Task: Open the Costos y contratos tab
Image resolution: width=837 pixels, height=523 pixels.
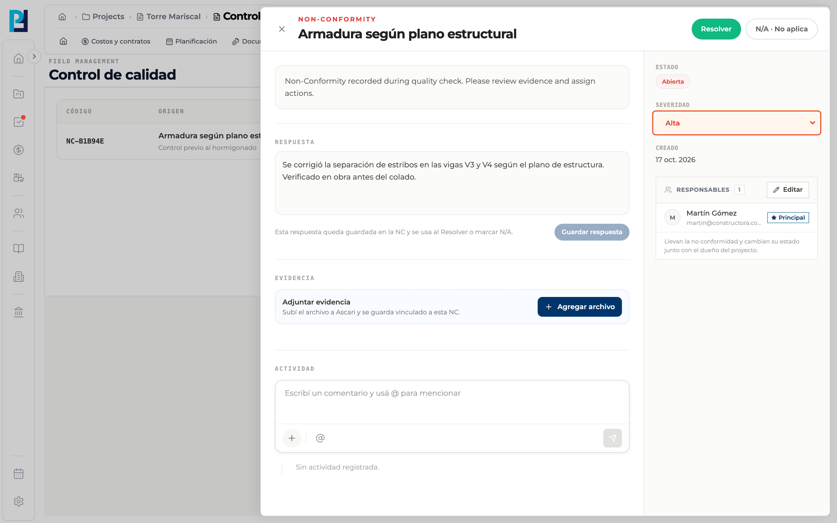Action: (x=116, y=41)
